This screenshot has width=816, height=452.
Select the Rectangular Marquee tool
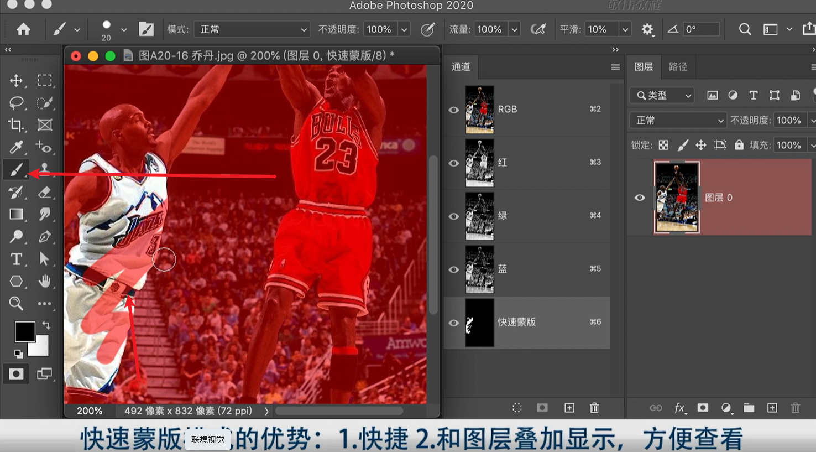pos(45,80)
